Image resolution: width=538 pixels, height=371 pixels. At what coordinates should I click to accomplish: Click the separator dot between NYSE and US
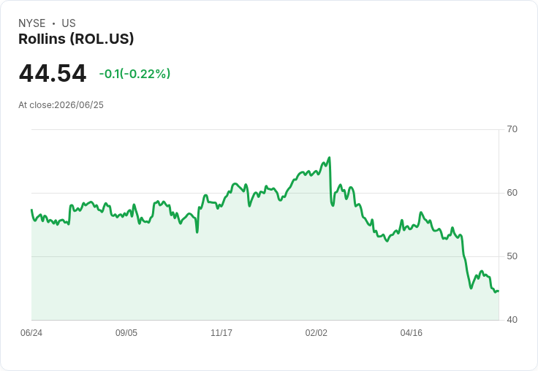[53, 23]
